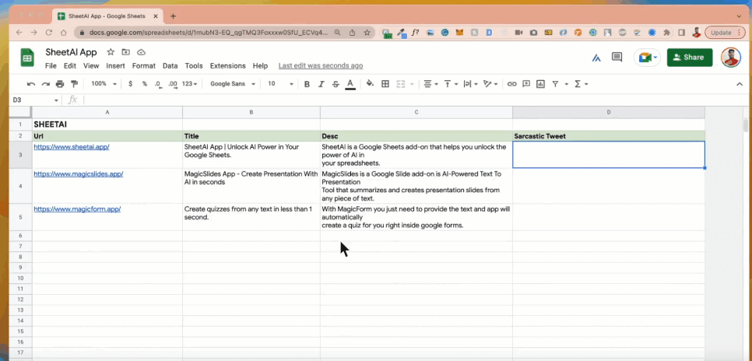This screenshot has width=752, height=361.
Task: Click the merge cells icon
Action: coord(400,84)
